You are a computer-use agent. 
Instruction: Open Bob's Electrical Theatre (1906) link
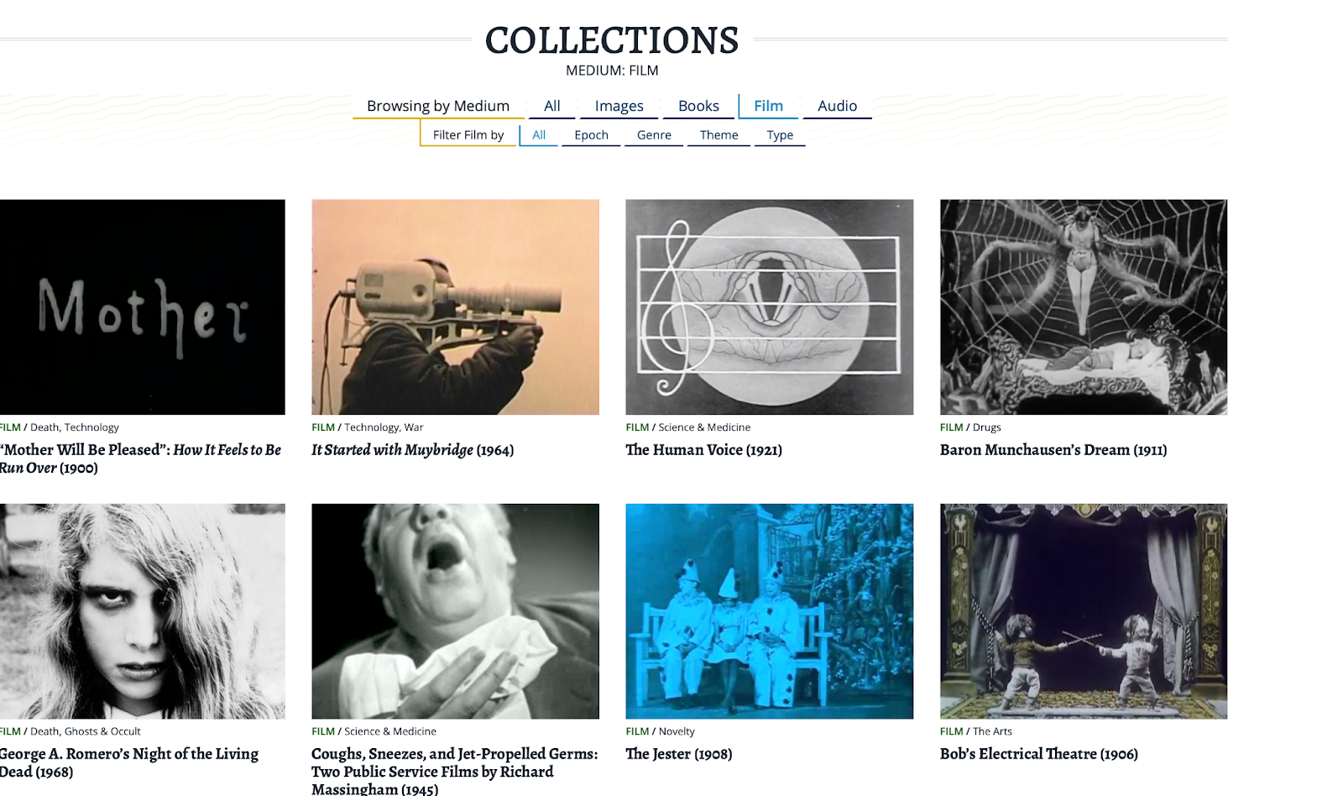point(1039,754)
